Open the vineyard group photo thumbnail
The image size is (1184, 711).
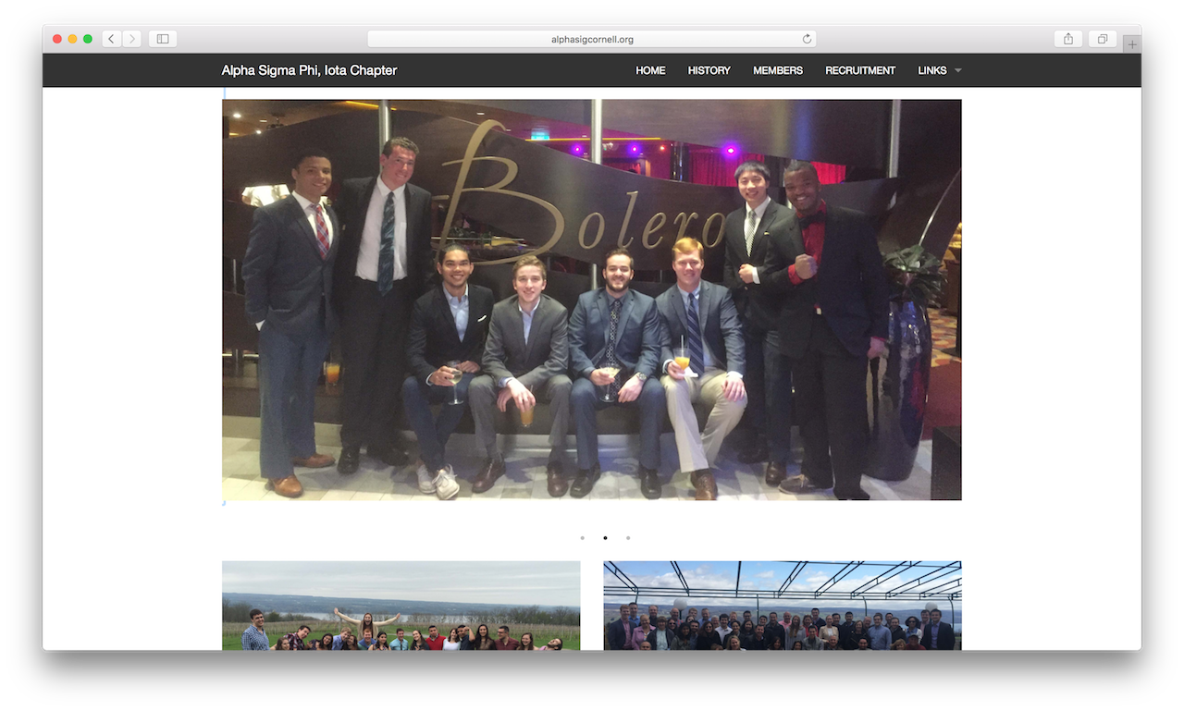pos(401,606)
